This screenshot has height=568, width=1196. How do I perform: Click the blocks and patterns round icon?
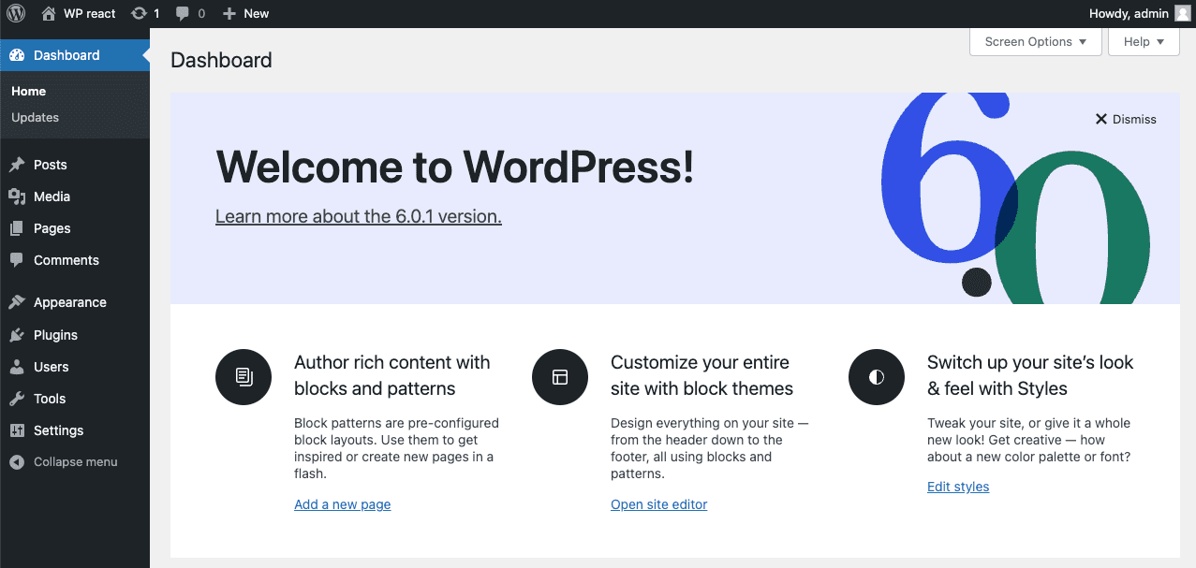pos(244,377)
